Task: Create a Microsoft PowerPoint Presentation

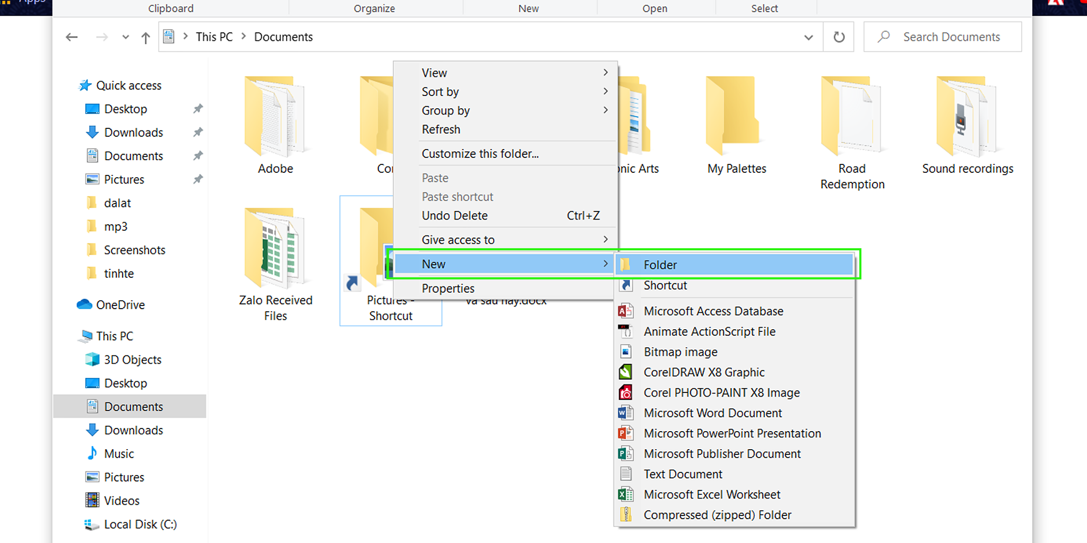Action: [x=735, y=433]
